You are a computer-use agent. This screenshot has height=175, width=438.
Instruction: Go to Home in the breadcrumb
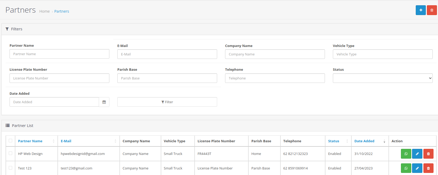pos(44,11)
